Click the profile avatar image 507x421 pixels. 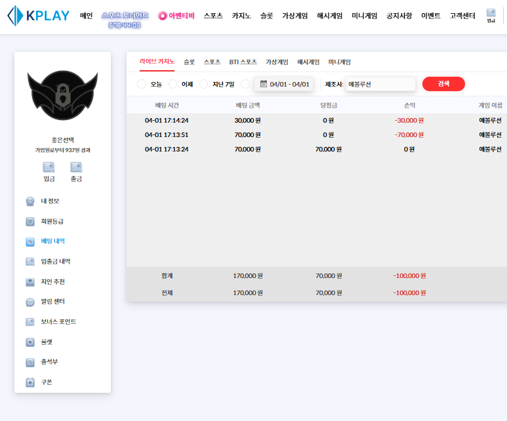point(62,95)
